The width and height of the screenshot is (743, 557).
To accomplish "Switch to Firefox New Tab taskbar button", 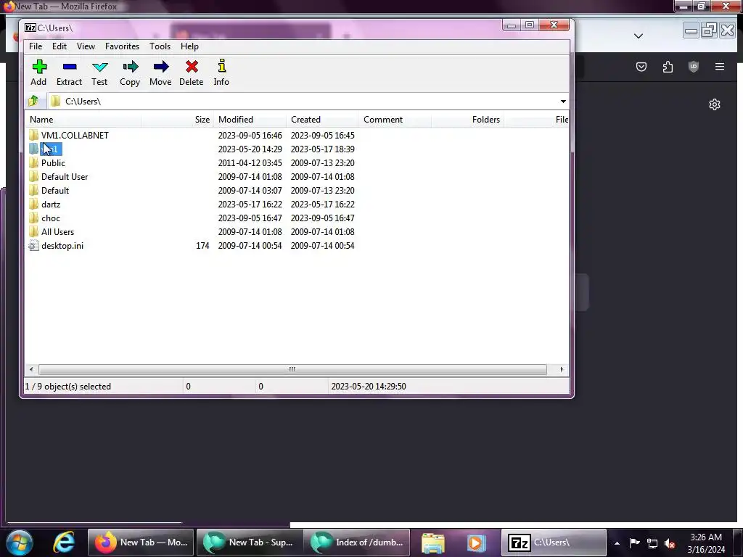I will [141, 542].
